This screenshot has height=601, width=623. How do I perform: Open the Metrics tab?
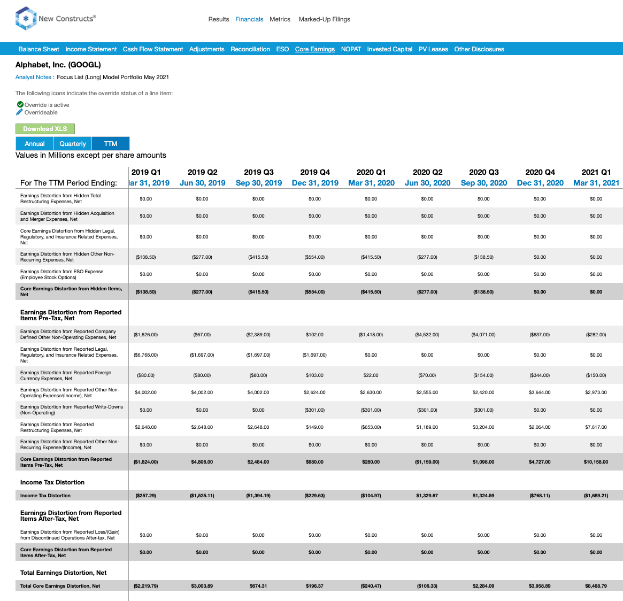280,19
